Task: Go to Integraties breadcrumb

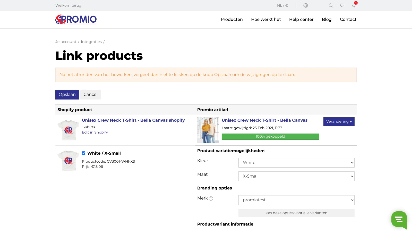Action: click(x=91, y=42)
